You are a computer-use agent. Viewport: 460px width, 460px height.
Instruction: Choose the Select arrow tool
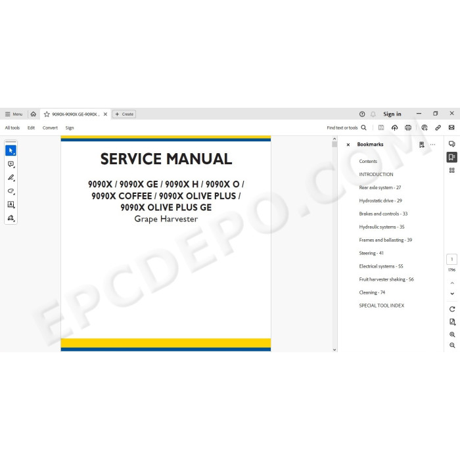tap(11, 150)
